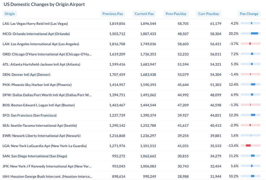The image size is (266, 180).
Task: Click the SFO San Francisco origin cell
Action: tap(29, 115)
